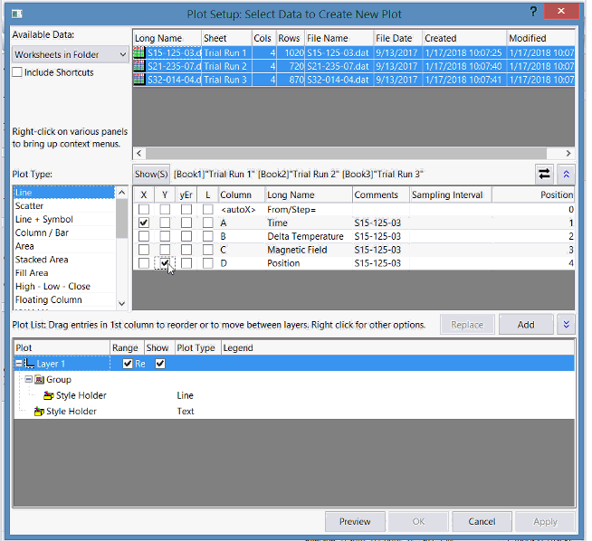Image resolution: width=592 pixels, height=541 pixels.
Task: Uncheck Y for column D Position
Action: point(165,263)
